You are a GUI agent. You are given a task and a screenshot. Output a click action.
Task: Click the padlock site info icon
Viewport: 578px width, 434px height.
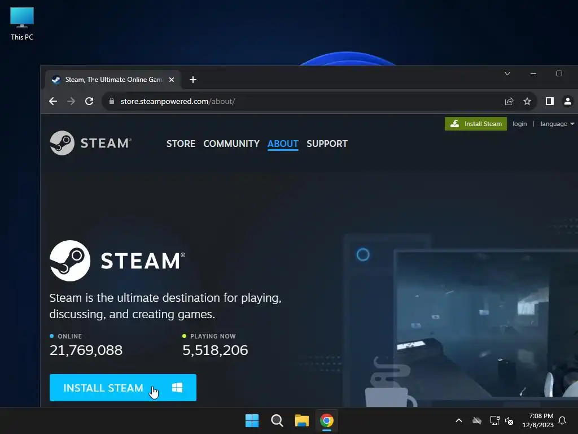coord(112,101)
